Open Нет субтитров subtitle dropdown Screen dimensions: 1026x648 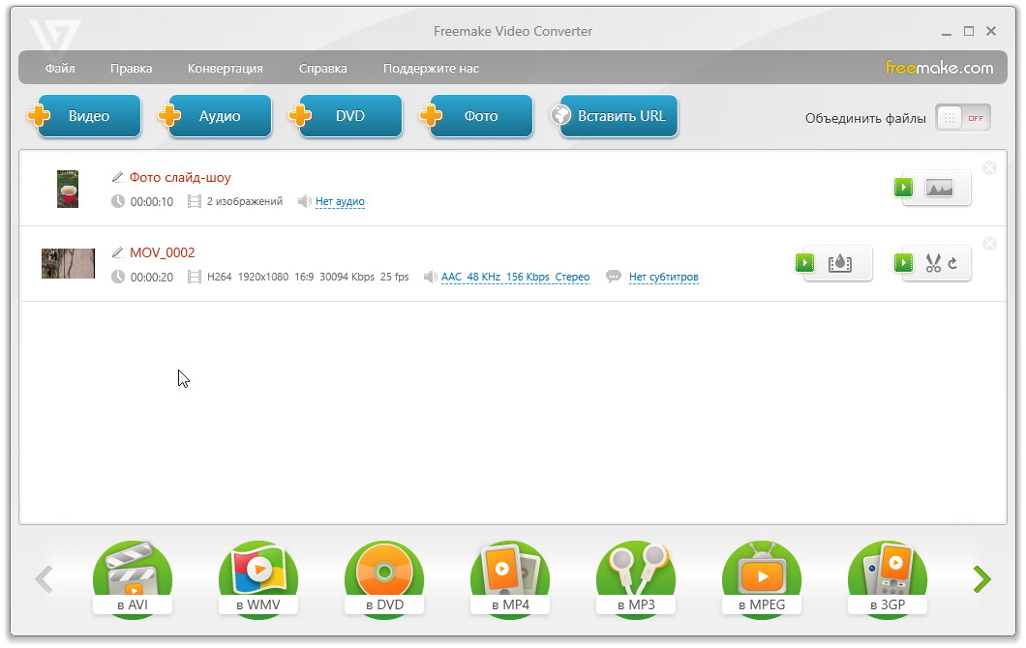point(663,277)
